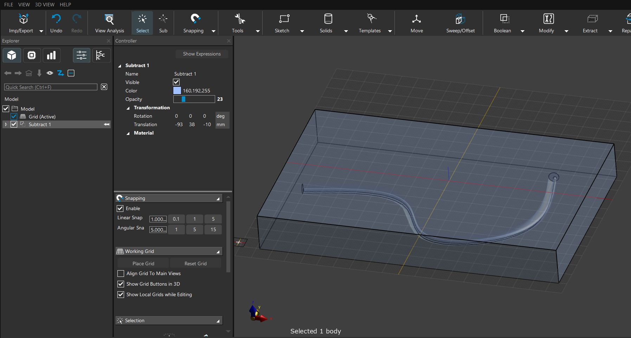Click the Subtract 1 color swatch

click(x=177, y=91)
